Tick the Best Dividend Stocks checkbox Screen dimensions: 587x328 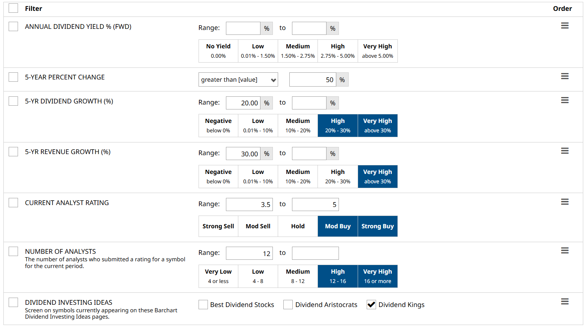click(203, 305)
